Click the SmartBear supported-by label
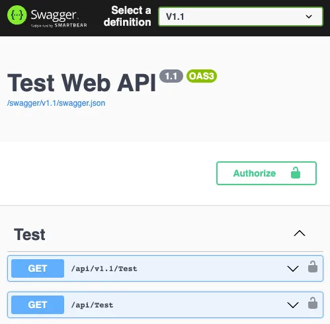The width and height of the screenshot is (330, 324). [59, 25]
